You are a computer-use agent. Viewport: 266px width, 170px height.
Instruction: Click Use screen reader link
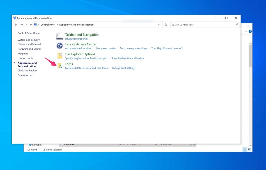pyautogui.click(x=106, y=48)
